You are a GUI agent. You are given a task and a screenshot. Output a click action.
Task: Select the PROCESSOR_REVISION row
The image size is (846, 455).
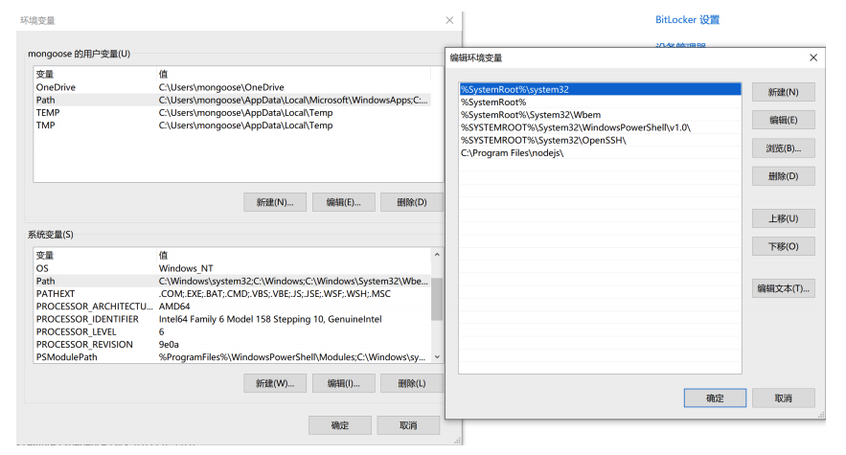[x=233, y=344]
